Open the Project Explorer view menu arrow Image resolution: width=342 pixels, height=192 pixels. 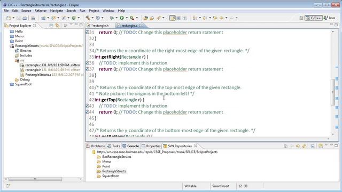71,25
